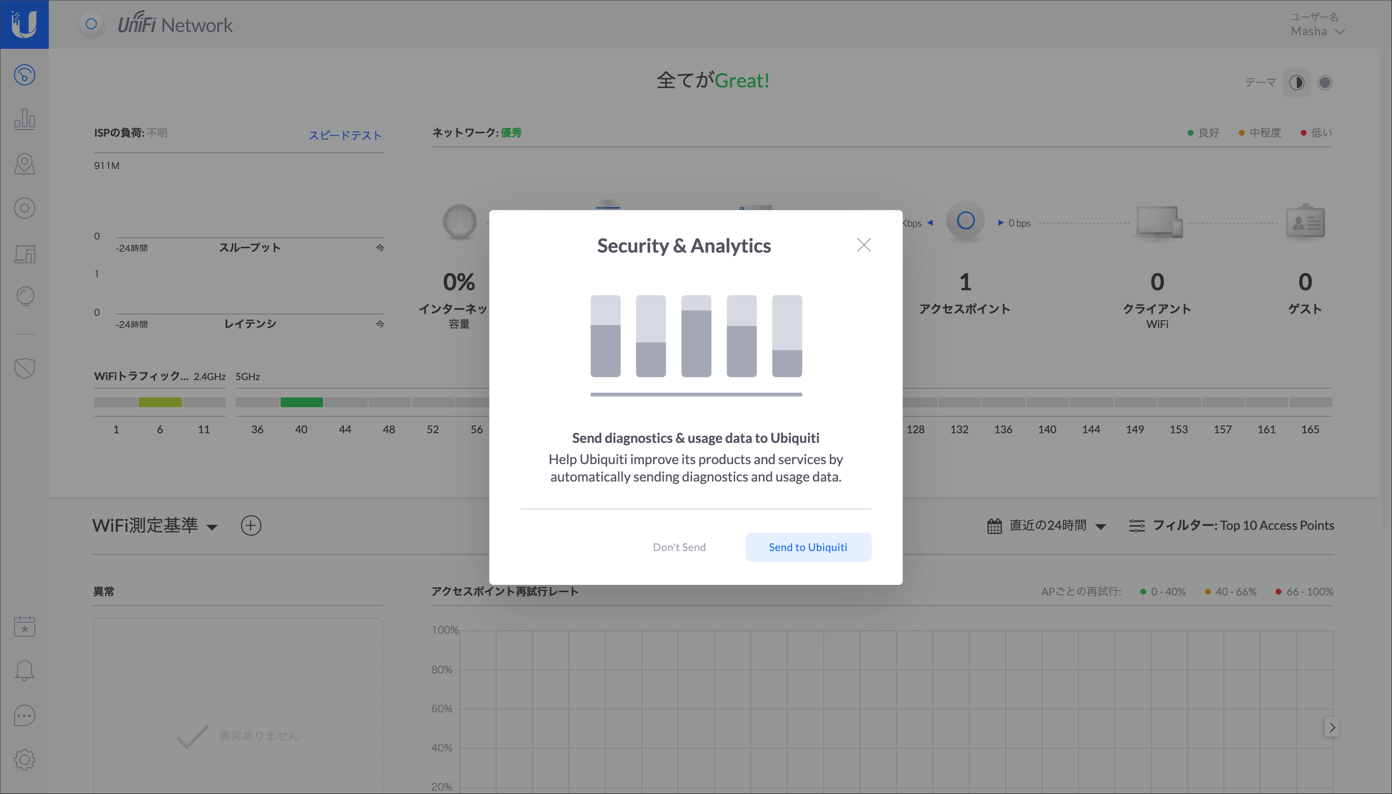This screenshot has width=1392, height=794.
Task: Click the ISPの負荷 label
Action: 119,132
